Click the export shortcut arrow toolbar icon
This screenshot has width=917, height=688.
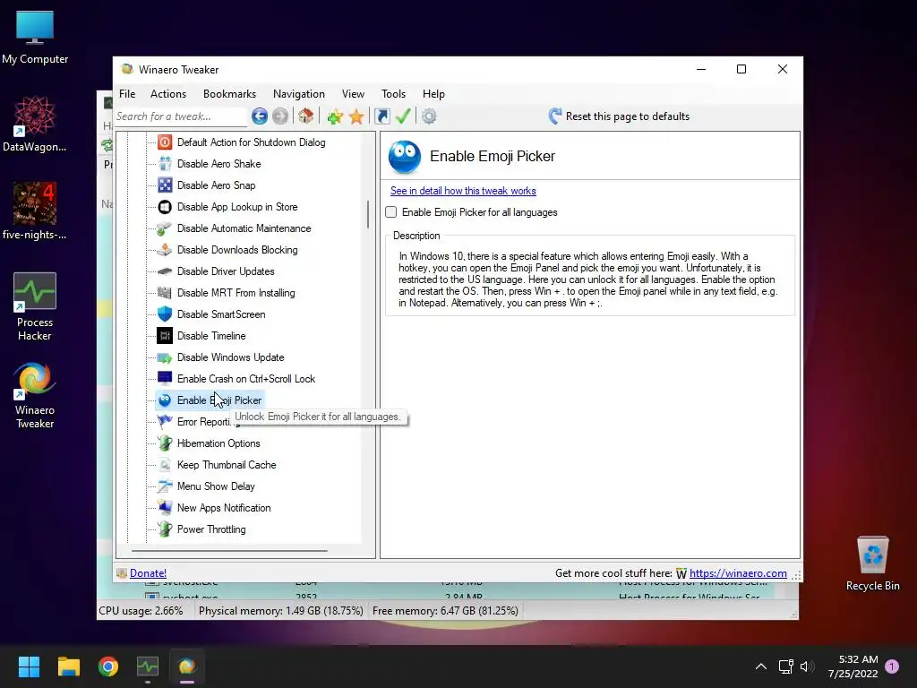pyautogui.click(x=381, y=116)
